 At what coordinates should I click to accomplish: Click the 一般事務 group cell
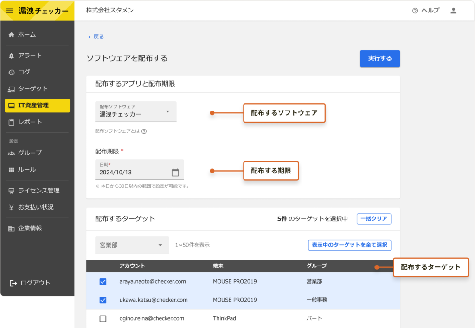pos(317,300)
